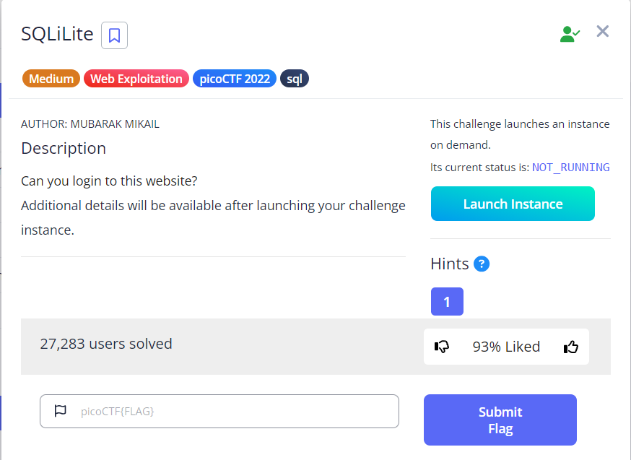Click the author MUBARAK MIKAIL text
The image size is (631, 460).
click(x=90, y=123)
